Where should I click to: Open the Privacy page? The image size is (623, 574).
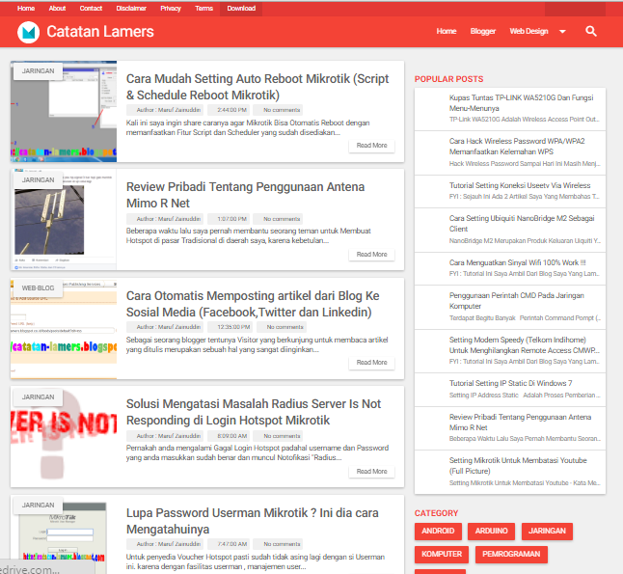[171, 9]
